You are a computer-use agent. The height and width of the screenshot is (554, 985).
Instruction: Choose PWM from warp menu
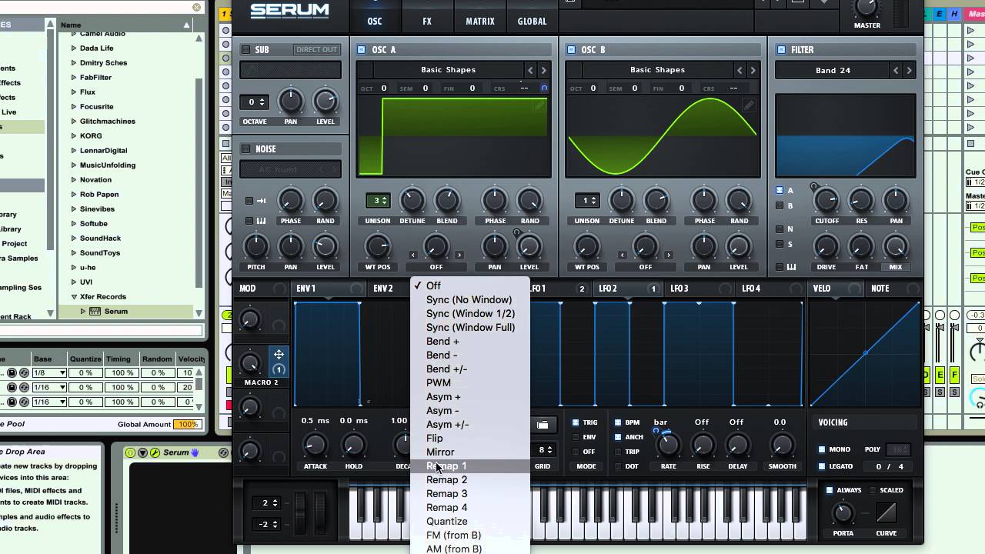pyautogui.click(x=470, y=383)
